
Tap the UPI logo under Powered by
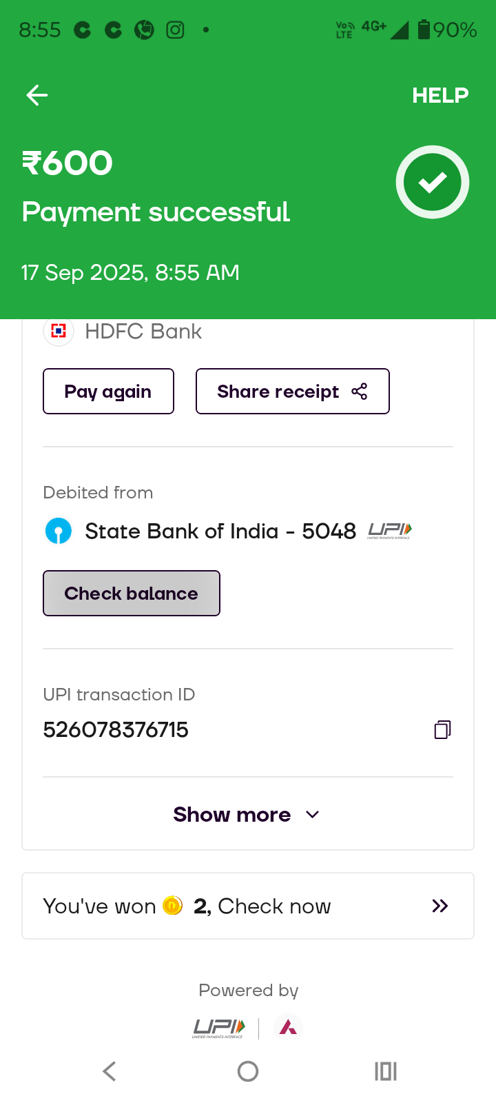[218, 1028]
